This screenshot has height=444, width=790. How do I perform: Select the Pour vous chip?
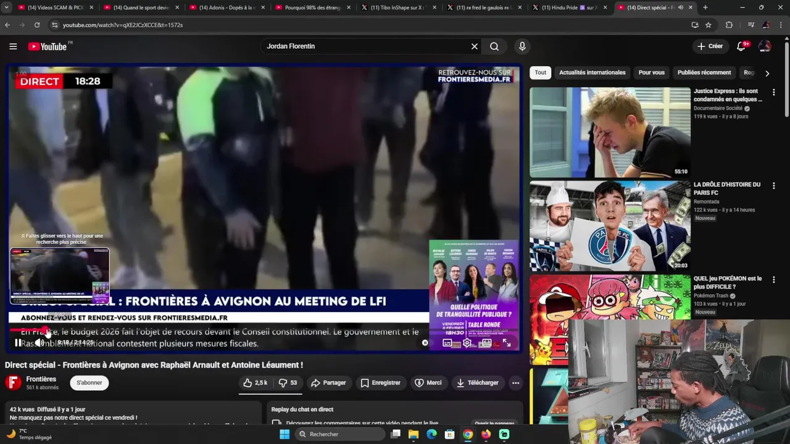coord(652,73)
